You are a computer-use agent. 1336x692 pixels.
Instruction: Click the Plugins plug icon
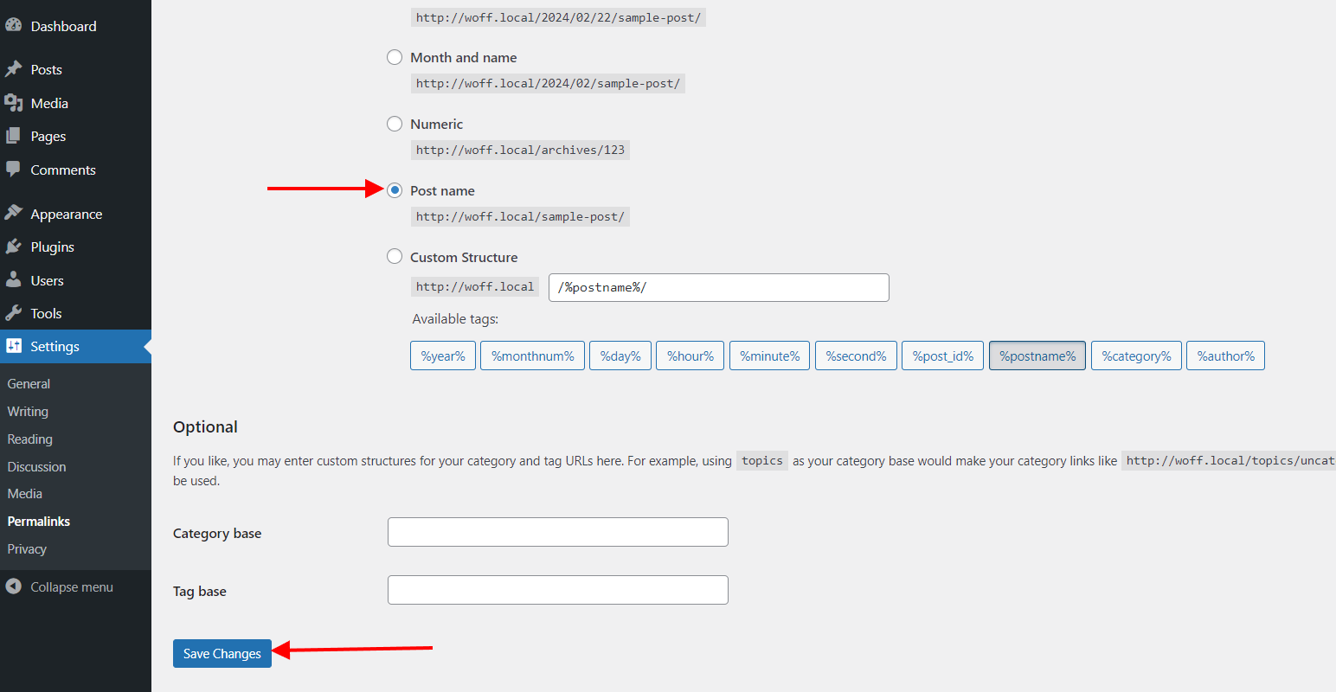[13, 247]
